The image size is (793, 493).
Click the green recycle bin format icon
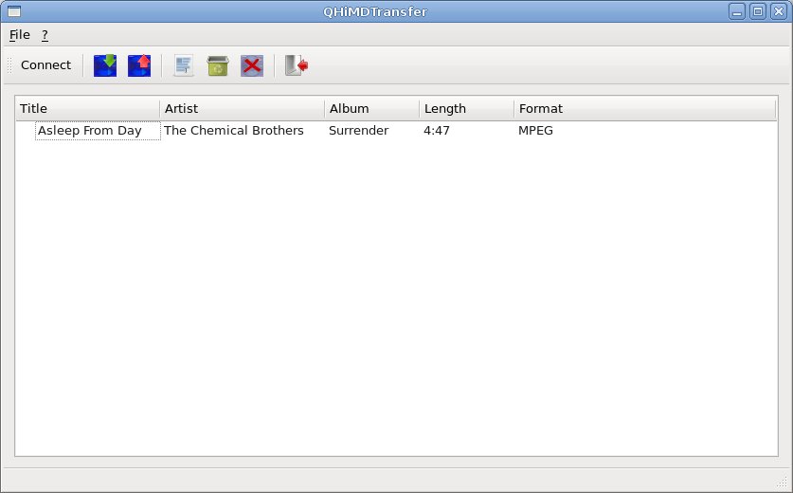point(218,65)
